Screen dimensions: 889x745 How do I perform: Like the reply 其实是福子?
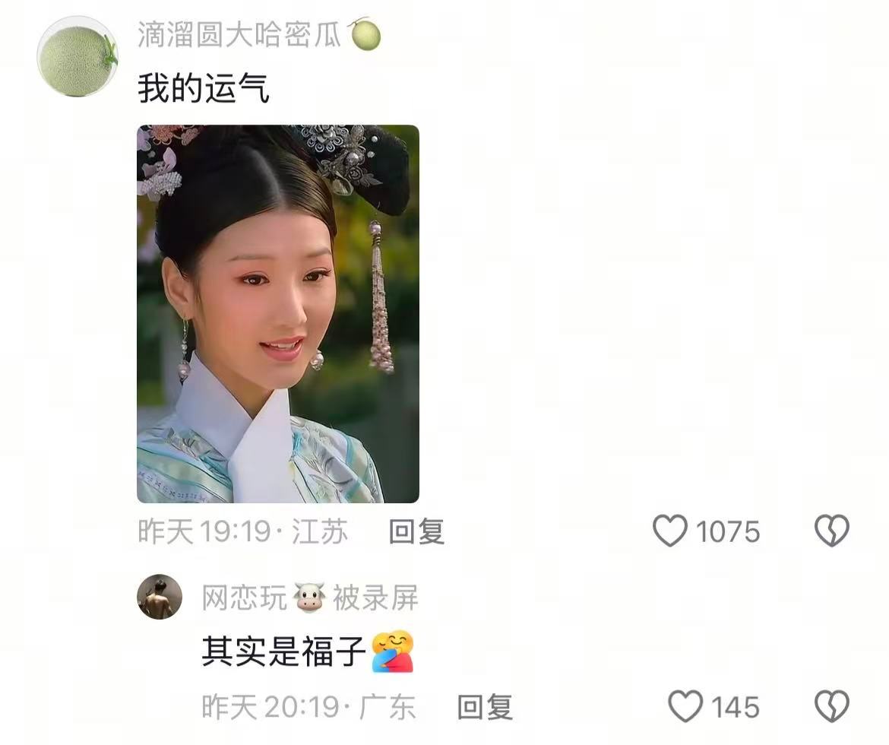685,706
